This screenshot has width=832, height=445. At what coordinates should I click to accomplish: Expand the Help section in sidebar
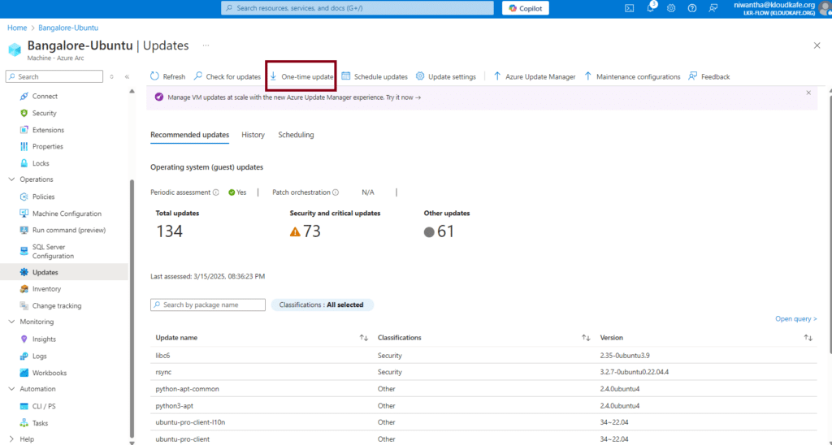[11, 439]
